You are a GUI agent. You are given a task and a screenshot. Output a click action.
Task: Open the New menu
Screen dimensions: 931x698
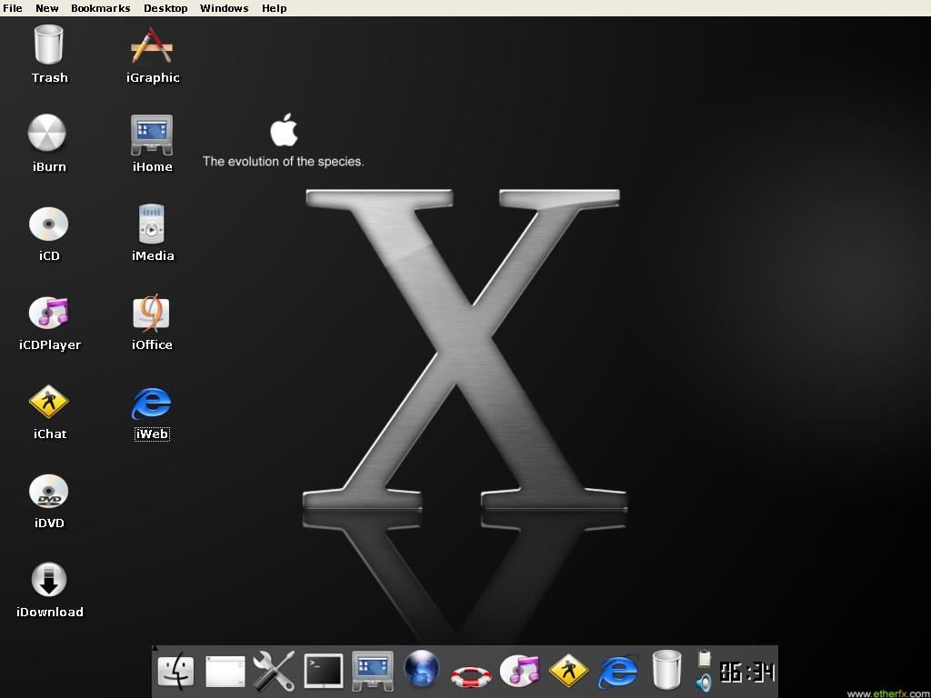[47, 8]
